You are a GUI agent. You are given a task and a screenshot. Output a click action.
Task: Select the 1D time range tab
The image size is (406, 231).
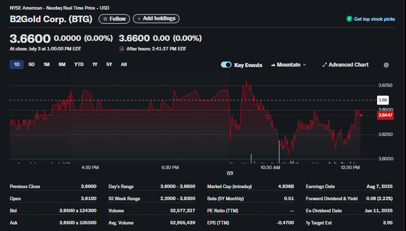pos(17,65)
